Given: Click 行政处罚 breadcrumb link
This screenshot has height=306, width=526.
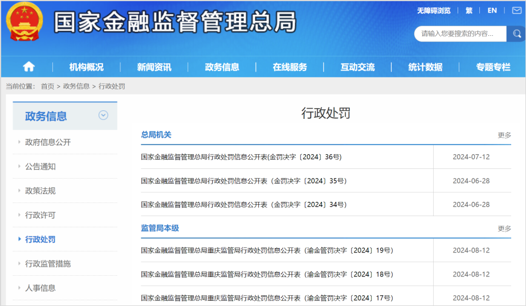Looking at the screenshot, I should click(x=112, y=86).
